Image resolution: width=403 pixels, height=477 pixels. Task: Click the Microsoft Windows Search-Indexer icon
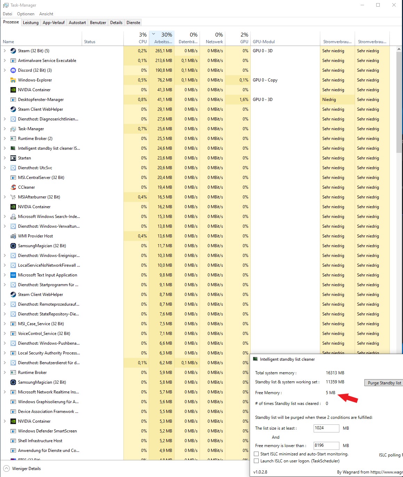[13, 217]
